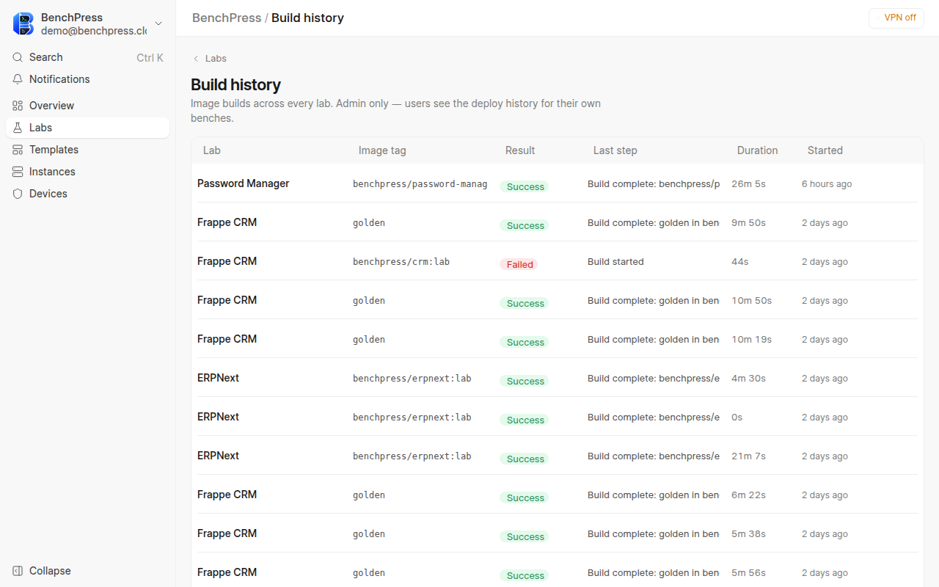Select Labs in the sidebar
Viewport: 939px width, 587px height.
pos(87,128)
